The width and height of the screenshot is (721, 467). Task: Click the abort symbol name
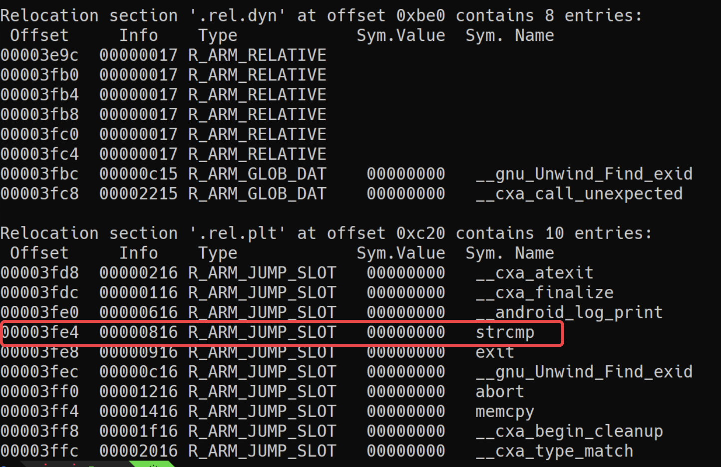tap(500, 392)
